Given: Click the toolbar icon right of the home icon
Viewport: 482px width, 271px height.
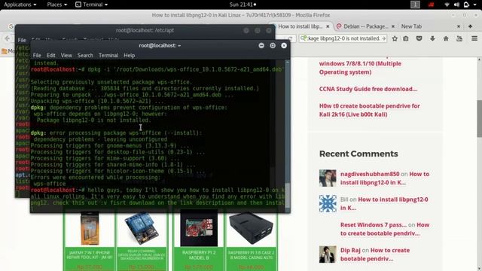Looking at the screenshot, I should coord(459,38).
